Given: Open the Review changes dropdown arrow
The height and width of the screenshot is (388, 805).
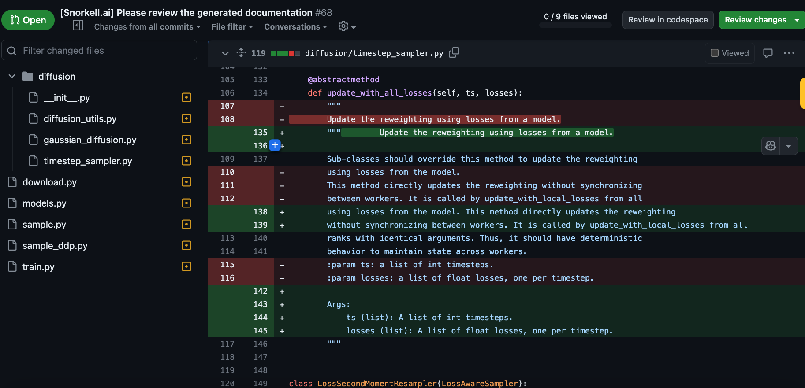Looking at the screenshot, I should click(x=797, y=20).
